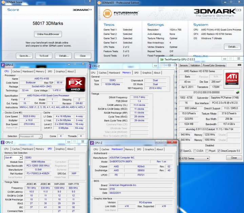Click the TechPowerUp GPU-Z title bar icon
Viewport: 244px width, 213px height.
162,59
